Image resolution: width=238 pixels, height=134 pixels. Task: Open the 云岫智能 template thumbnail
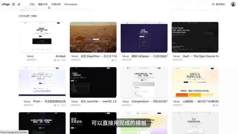tap(195, 82)
